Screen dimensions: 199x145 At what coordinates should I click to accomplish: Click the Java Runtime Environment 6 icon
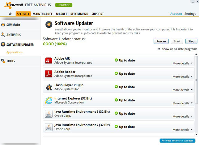tap(49, 114)
